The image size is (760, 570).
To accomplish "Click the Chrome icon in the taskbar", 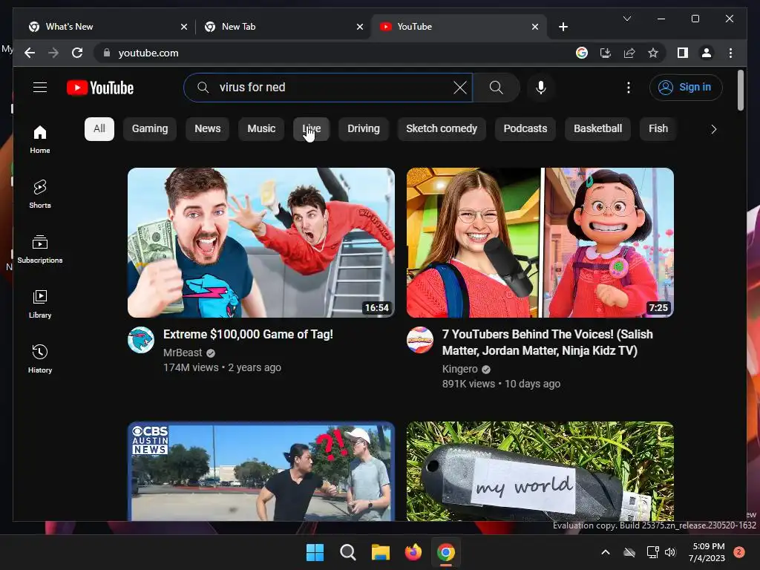I will tap(446, 552).
